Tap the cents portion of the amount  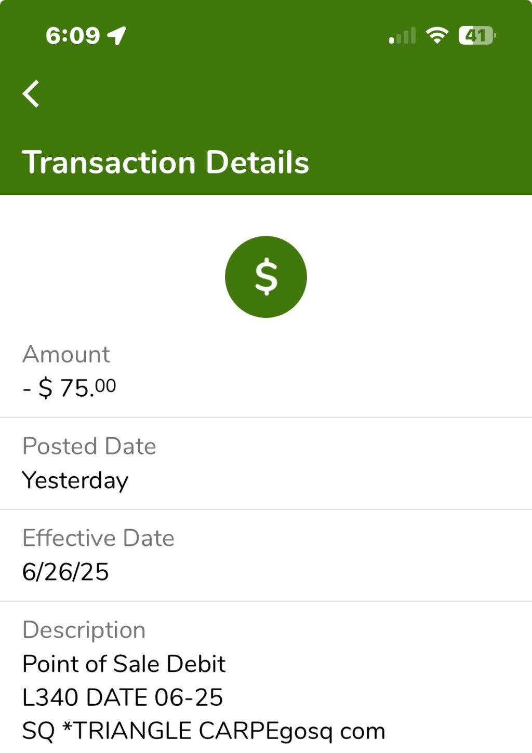click(105, 385)
